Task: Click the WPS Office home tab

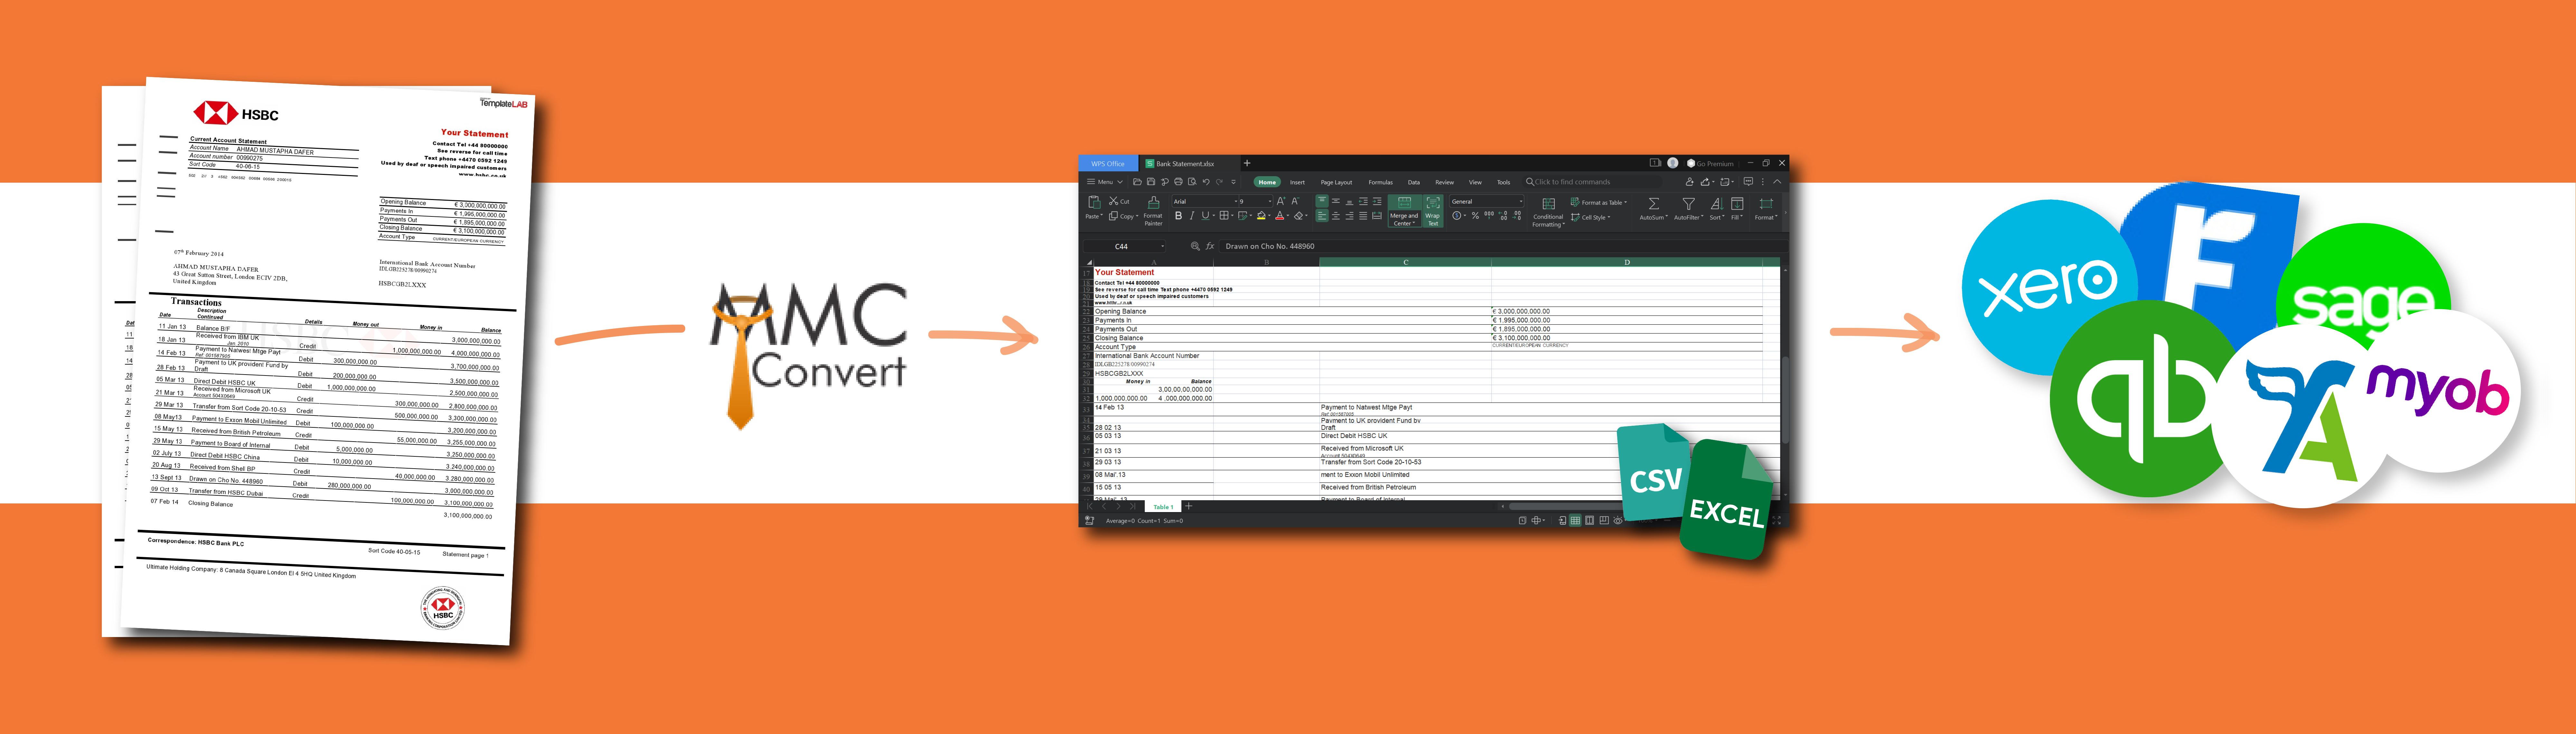Action: [x=1108, y=163]
